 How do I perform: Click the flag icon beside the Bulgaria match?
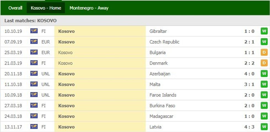click(34, 52)
